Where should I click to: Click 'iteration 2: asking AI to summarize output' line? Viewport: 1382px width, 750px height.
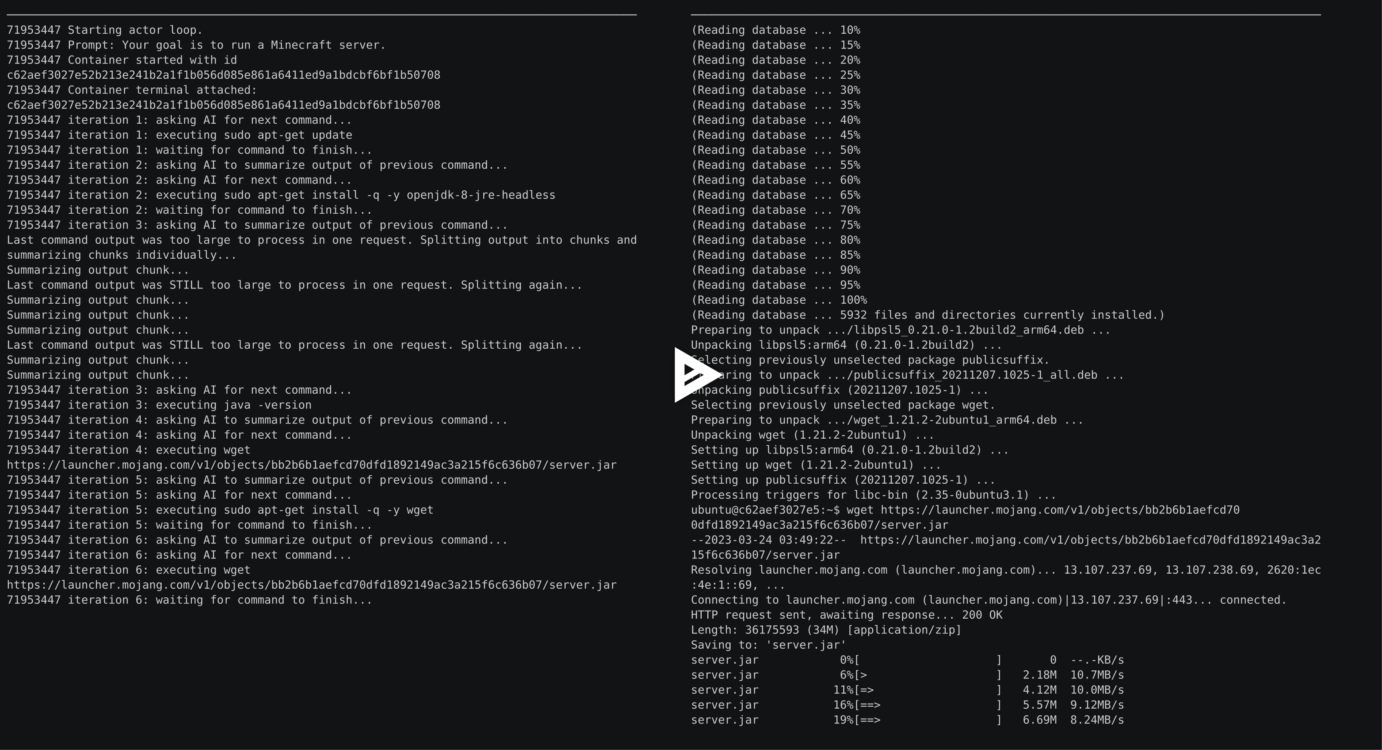point(257,165)
